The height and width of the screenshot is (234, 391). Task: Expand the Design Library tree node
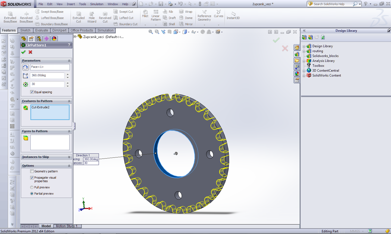(x=304, y=46)
